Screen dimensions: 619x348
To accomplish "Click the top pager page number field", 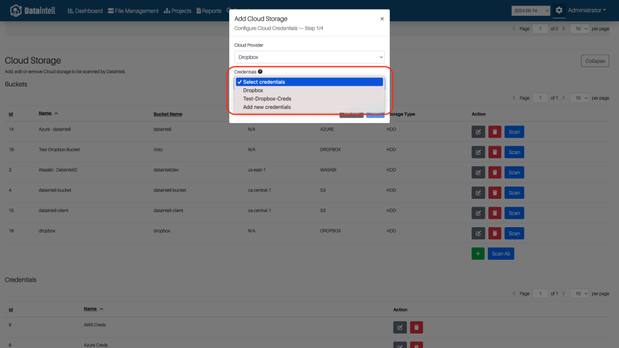I will 540,28.
